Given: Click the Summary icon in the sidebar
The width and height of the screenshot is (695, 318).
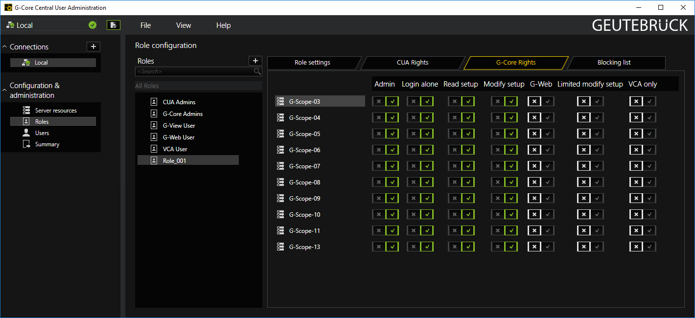Looking at the screenshot, I should 26,144.
